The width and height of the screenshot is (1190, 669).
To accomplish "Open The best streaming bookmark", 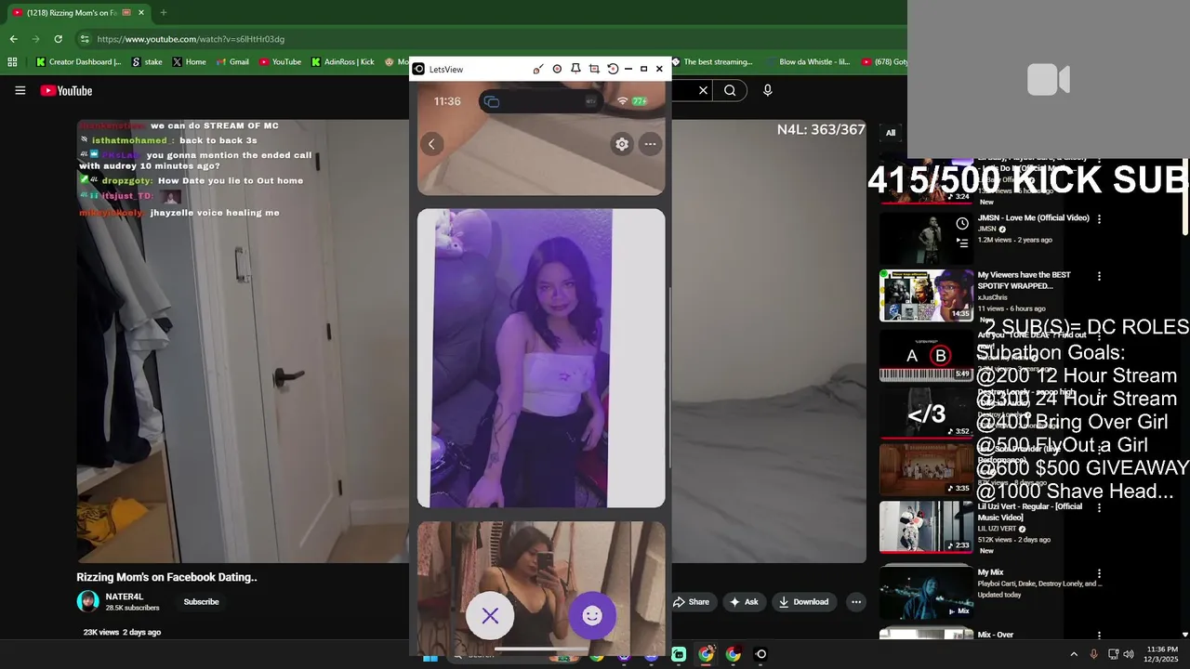I will pos(711,62).
